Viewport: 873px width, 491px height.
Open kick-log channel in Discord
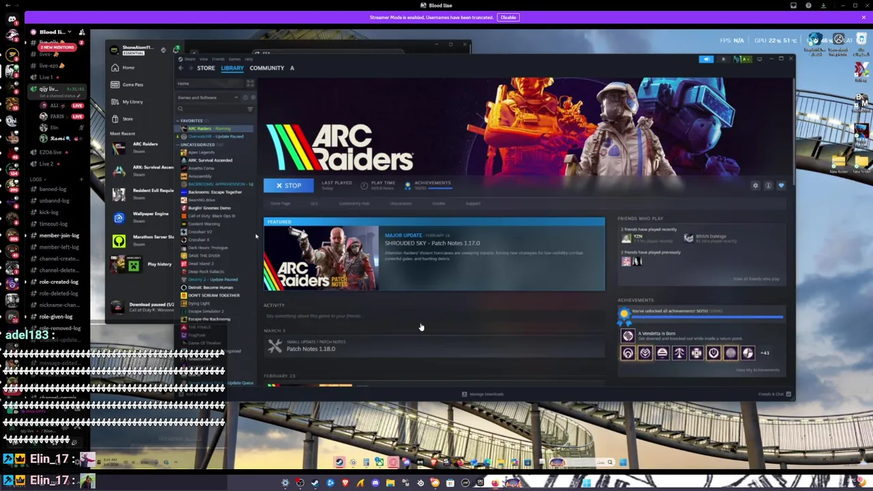click(x=48, y=212)
